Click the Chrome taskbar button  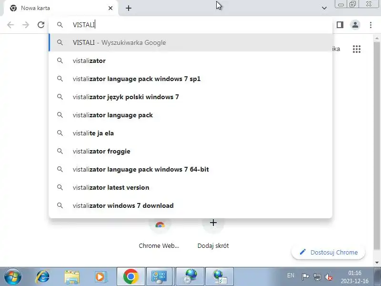(131, 276)
